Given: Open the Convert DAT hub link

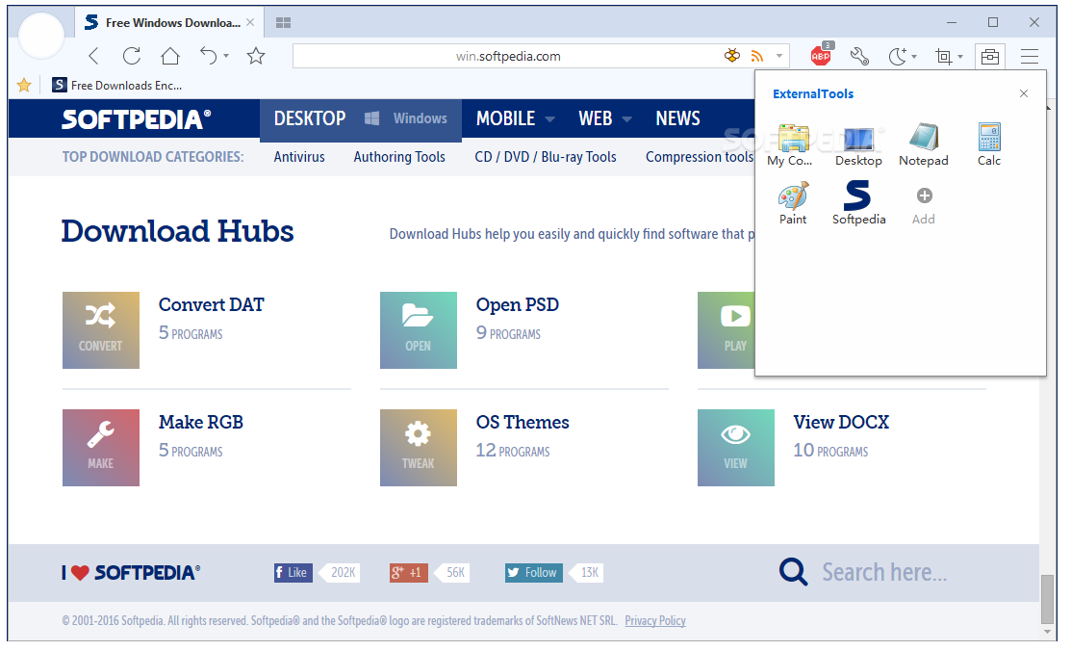Looking at the screenshot, I should [211, 305].
